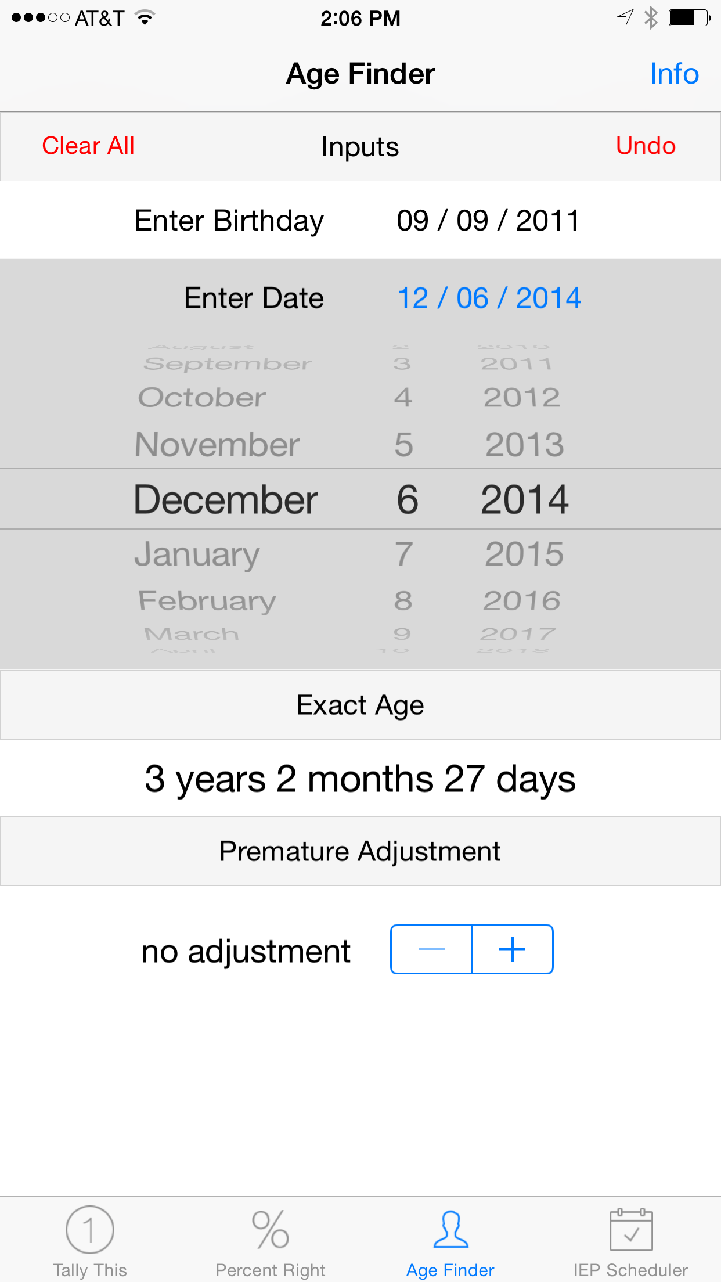Viewport: 721px width, 1282px height.
Task: Switch to the IEP Scheduler tab label
Action: [x=630, y=1270]
